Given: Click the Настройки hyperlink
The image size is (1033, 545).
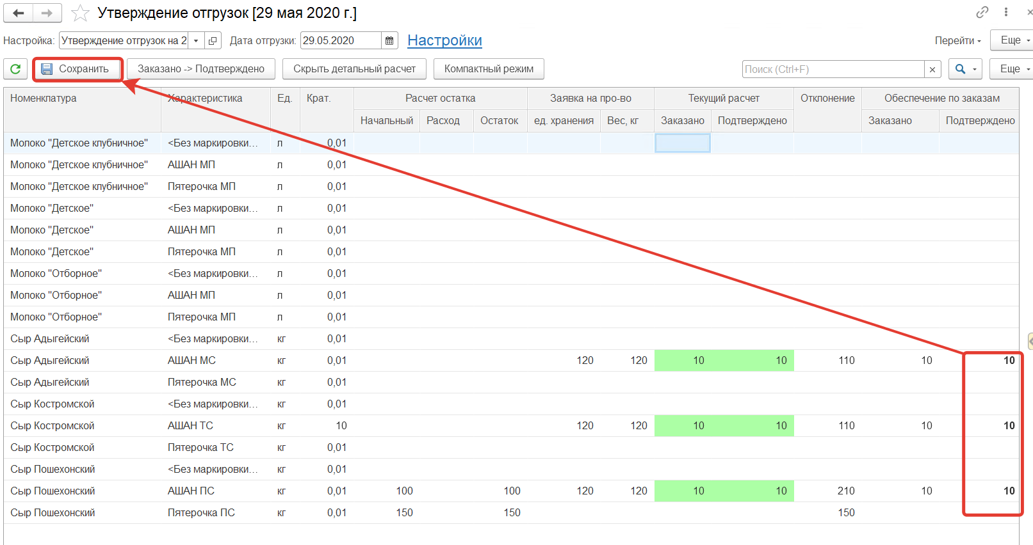Looking at the screenshot, I should coord(444,40).
